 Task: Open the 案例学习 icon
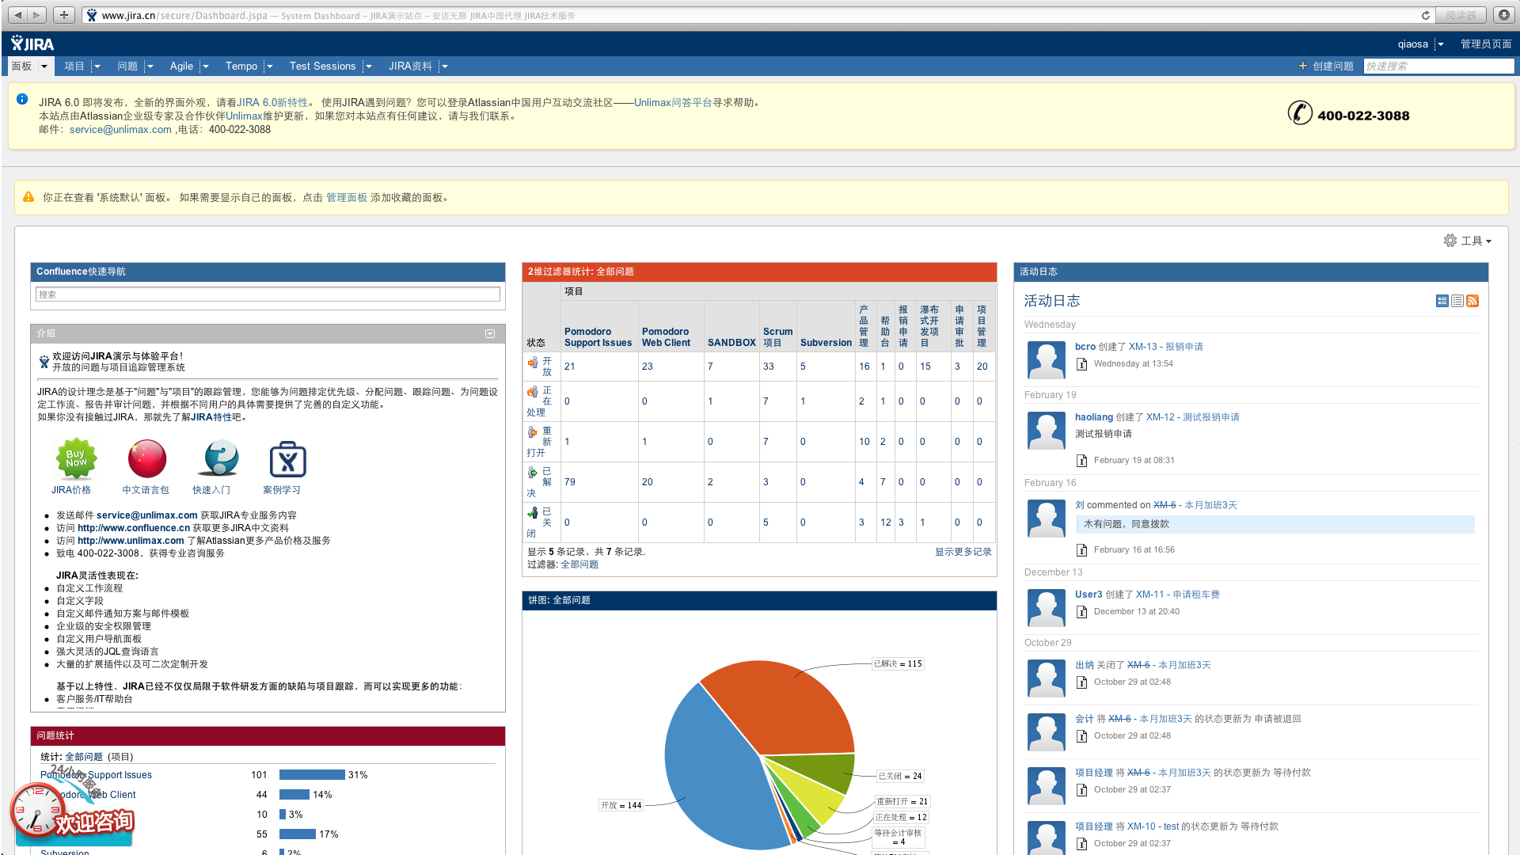(287, 459)
